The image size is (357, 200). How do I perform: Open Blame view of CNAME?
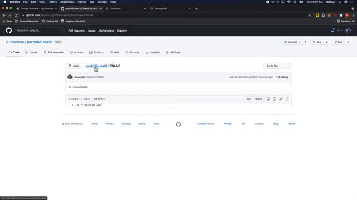click(x=259, y=99)
